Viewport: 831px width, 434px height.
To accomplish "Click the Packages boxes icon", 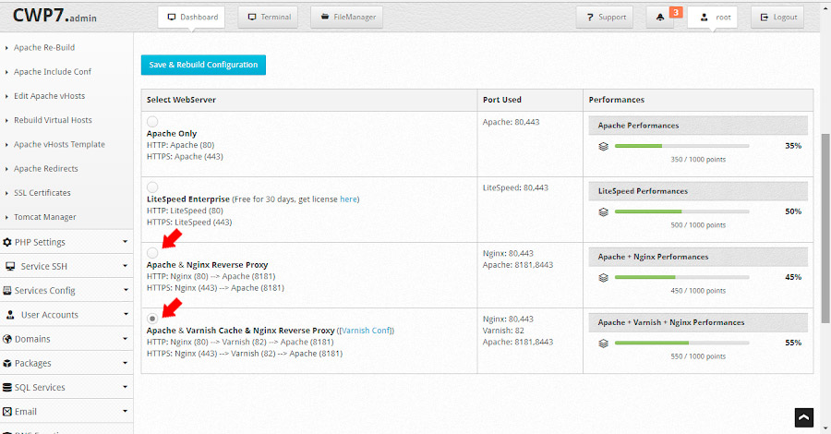I will [6, 364].
